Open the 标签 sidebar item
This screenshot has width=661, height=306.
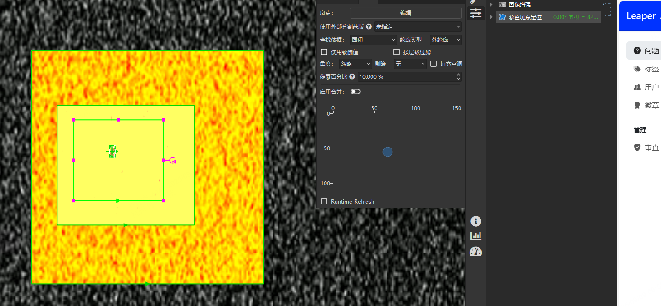pos(646,69)
